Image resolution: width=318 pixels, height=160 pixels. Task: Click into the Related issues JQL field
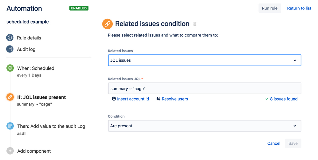tap(204, 89)
